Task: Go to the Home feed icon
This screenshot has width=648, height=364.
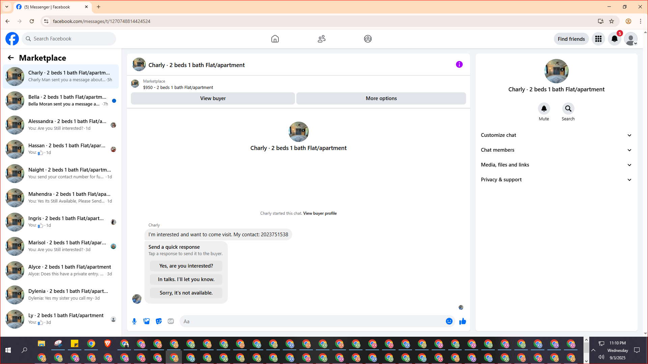Action: (275, 39)
